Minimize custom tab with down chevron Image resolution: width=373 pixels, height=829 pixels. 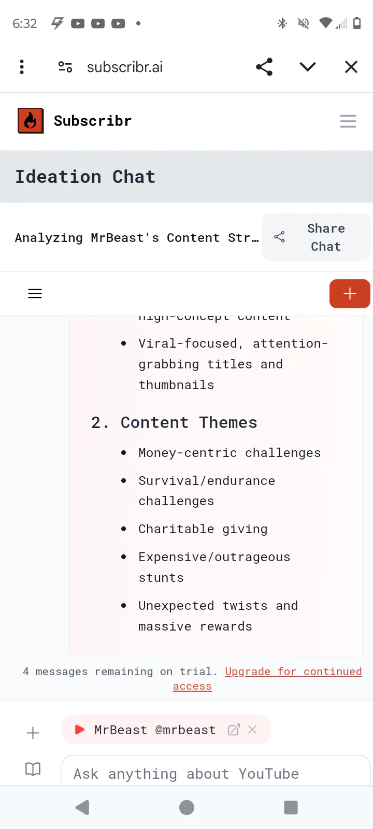[x=308, y=67]
